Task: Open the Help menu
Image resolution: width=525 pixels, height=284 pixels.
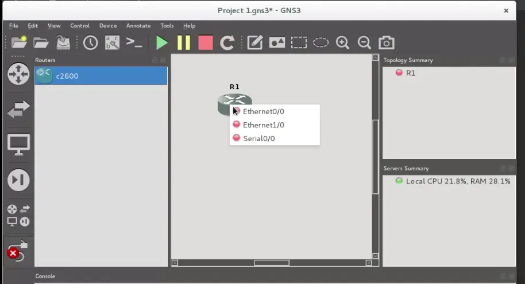Action: coord(189,26)
